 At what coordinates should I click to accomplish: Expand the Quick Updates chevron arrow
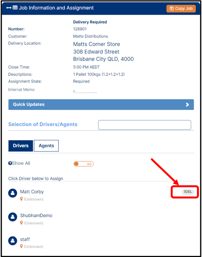coord(187,105)
